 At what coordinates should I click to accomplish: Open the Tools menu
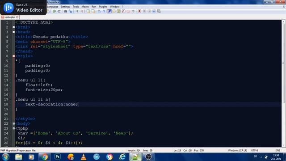pyautogui.click(x=76, y=7)
